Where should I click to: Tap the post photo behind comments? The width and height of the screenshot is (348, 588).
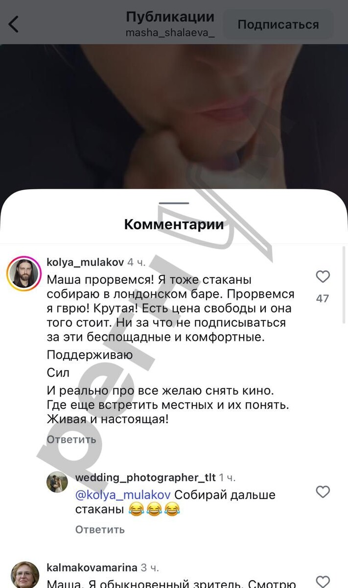(x=174, y=118)
